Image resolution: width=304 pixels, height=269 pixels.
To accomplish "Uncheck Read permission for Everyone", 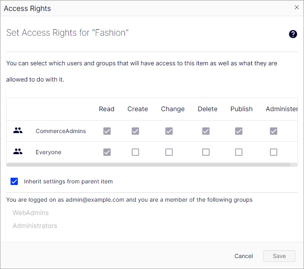I will (107, 152).
